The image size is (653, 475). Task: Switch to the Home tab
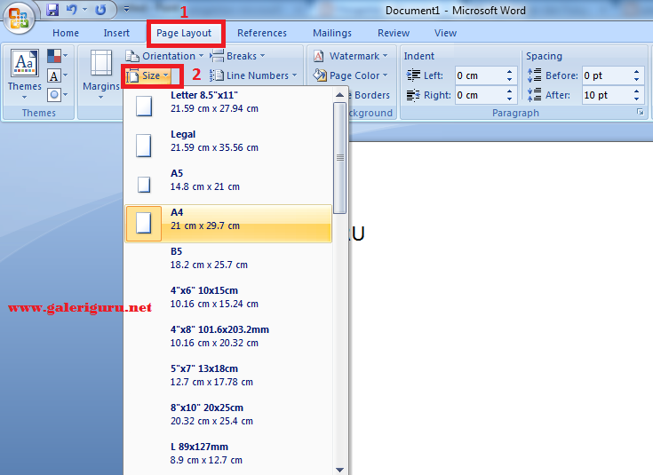(66, 33)
